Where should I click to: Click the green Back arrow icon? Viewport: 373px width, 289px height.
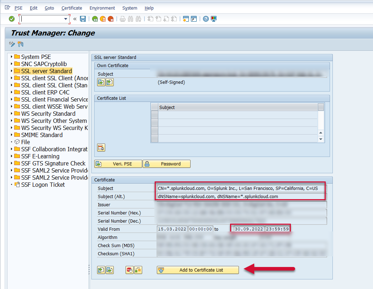pos(95,19)
